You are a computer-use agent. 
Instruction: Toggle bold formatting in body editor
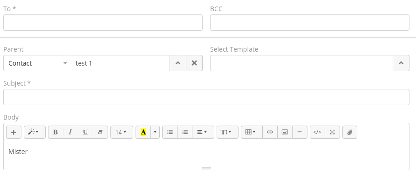(x=55, y=132)
